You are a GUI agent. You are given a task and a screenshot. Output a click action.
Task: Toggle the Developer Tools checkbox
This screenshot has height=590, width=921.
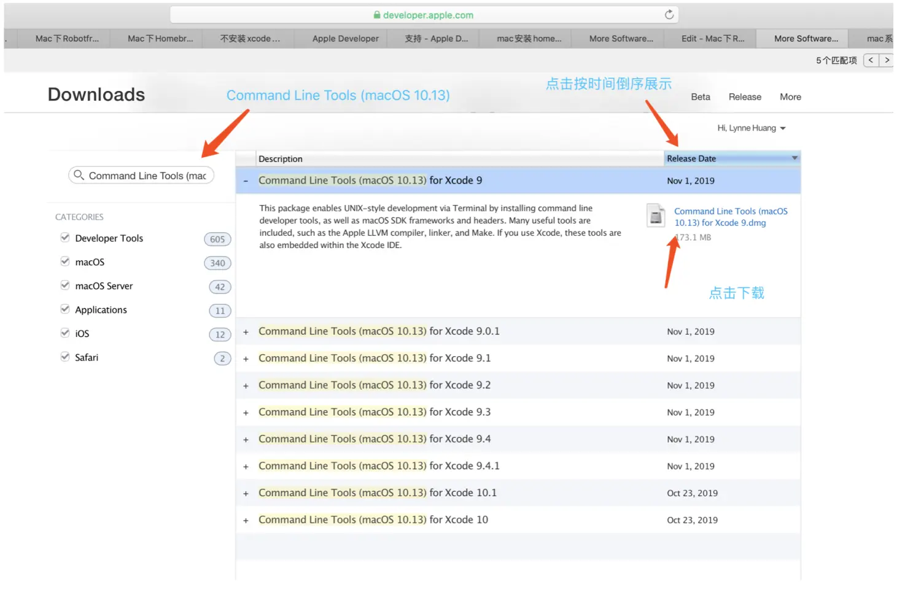[65, 238]
